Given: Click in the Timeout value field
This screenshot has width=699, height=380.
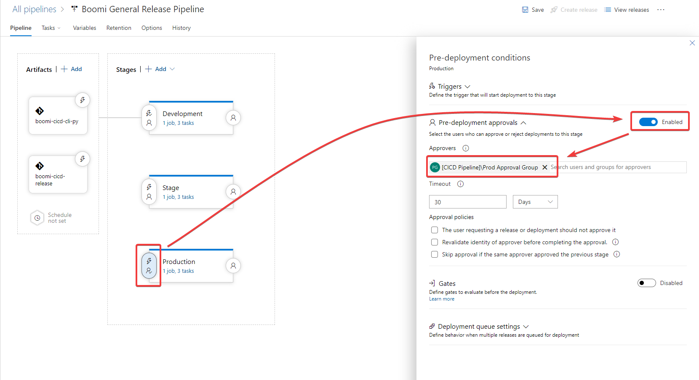Looking at the screenshot, I should pos(468,202).
